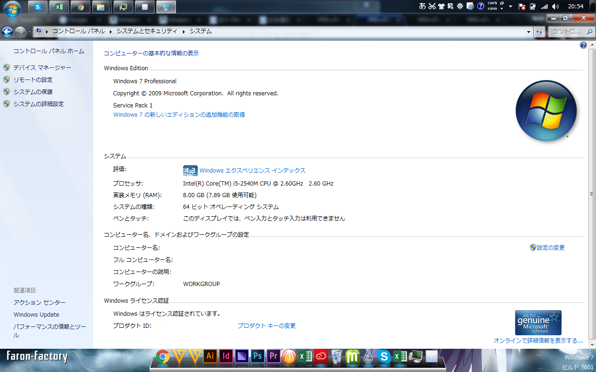Toggle the IME input mode あ indicator

[422, 7]
